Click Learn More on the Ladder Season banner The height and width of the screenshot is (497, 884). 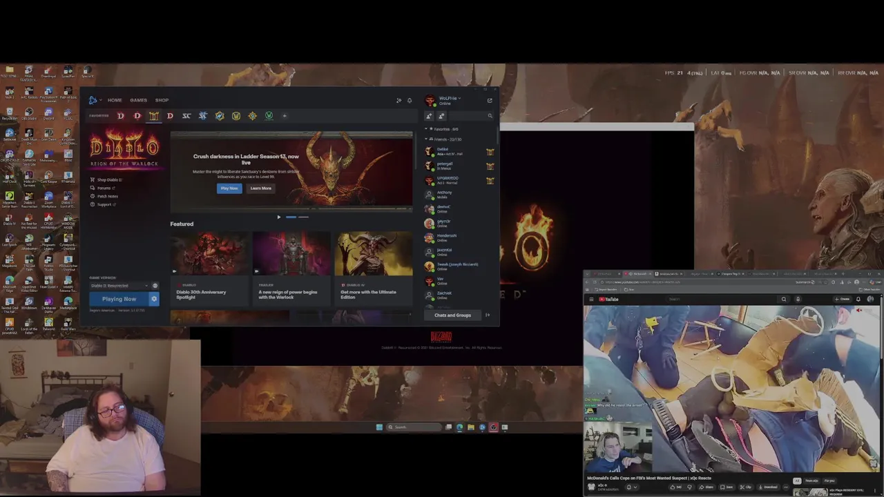[260, 188]
